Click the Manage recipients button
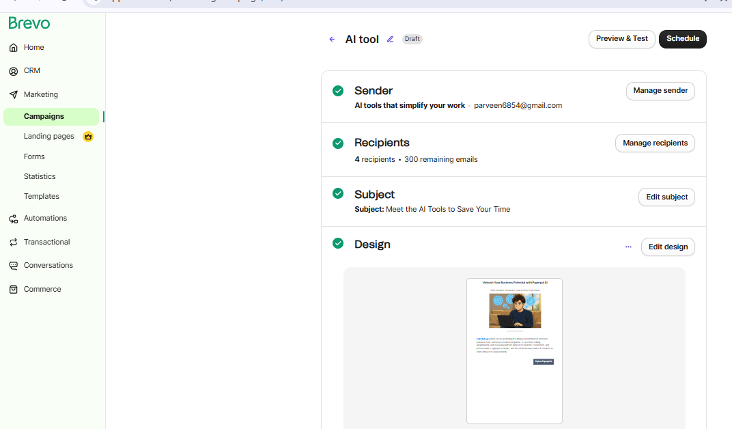This screenshot has height=429, width=732. click(655, 143)
